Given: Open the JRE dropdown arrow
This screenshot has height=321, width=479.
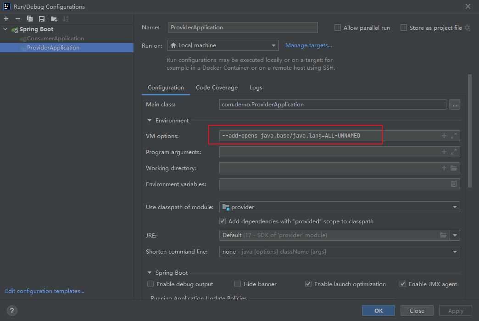Looking at the screenshot, I should tap(455, 235).
